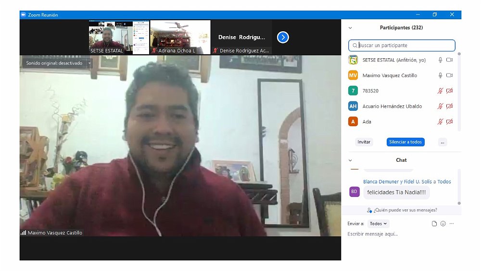Click the MV avatar of Maximo Vasquez
481x271 pixels.
pos(353,76)
